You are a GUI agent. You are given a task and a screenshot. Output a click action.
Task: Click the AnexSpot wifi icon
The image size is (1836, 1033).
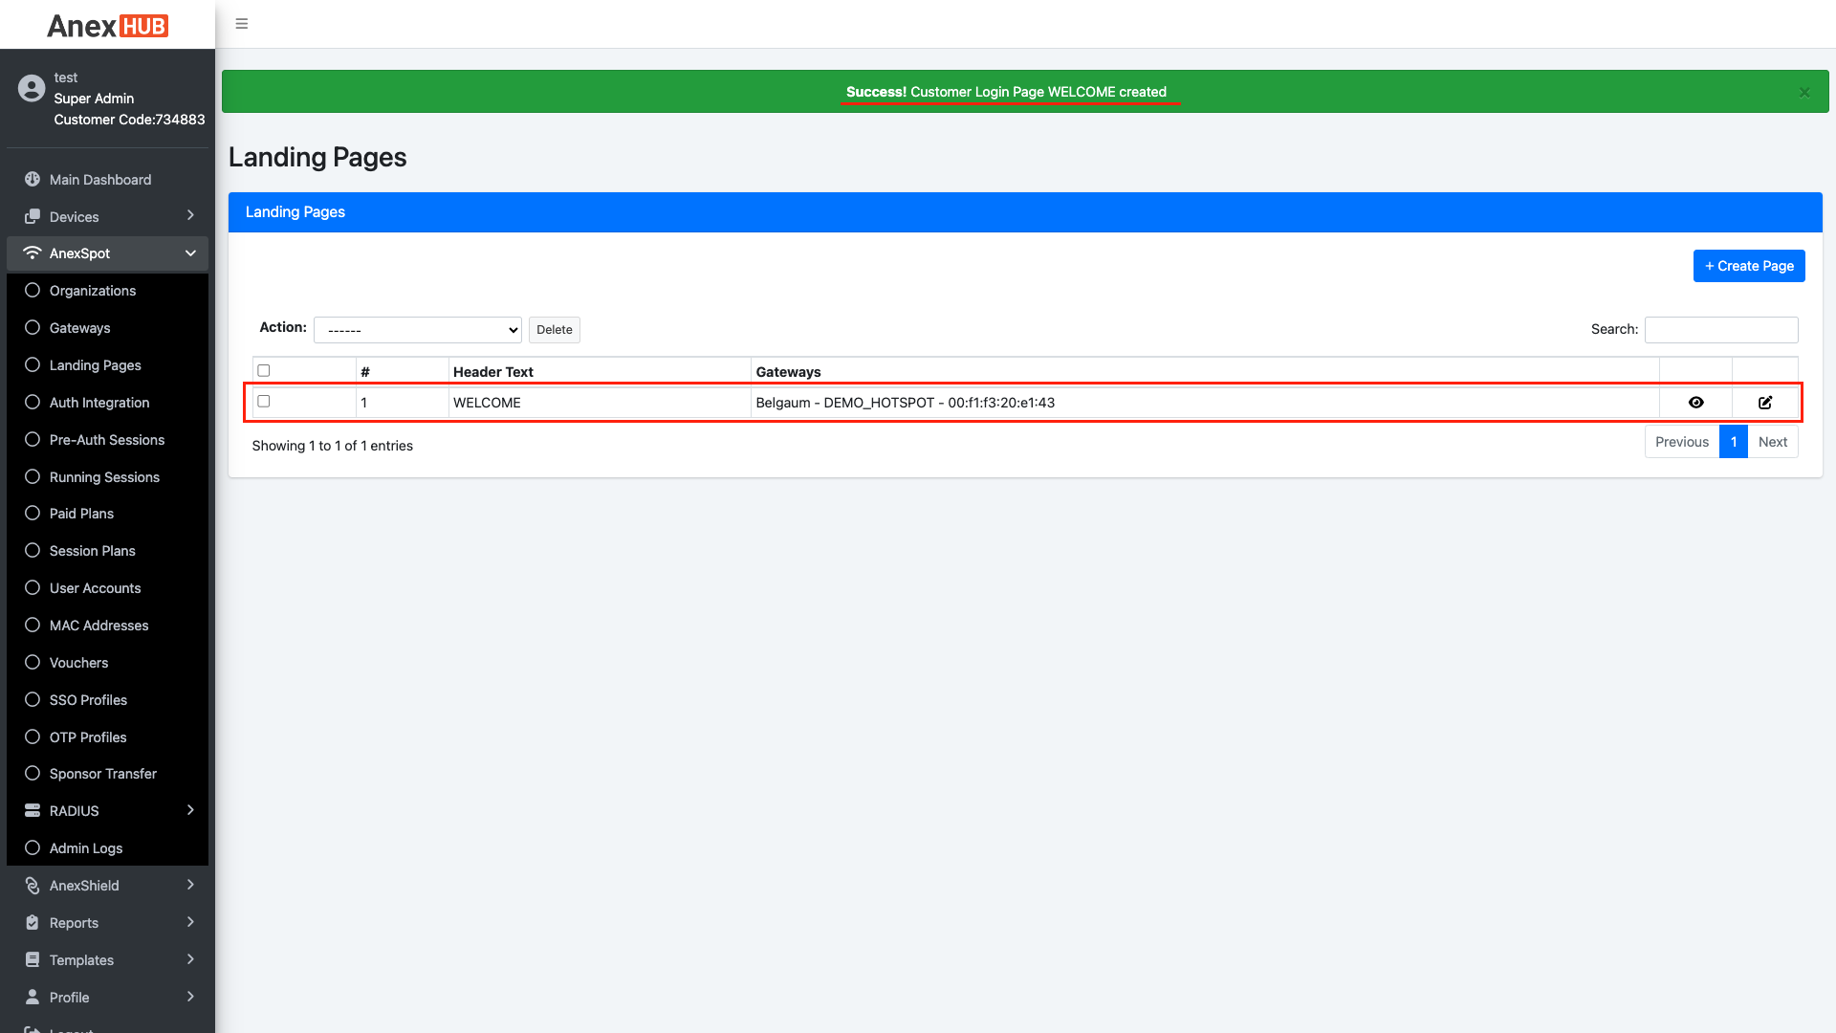coord(32,253)
